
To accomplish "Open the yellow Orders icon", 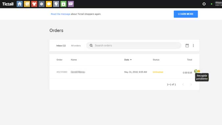I will pyautogui.click(x=27, y=4).
